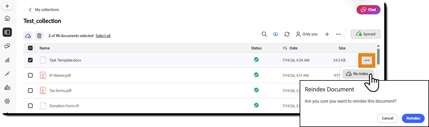
Task: Sort by the Date column header
Action: point(290,48)
